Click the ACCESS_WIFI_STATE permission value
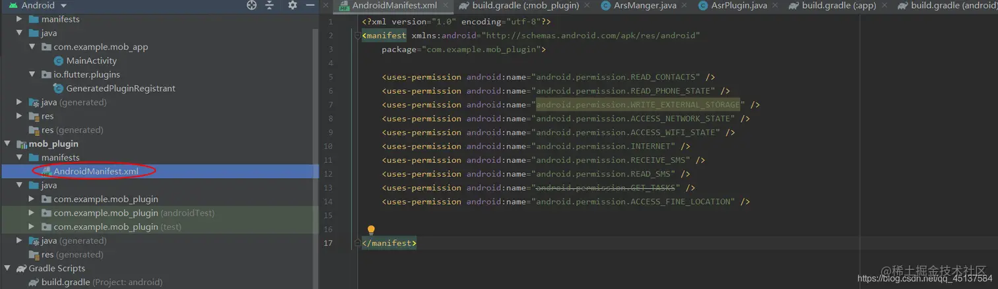The height and width of the screenshot is (289, 998). [626, 133]
